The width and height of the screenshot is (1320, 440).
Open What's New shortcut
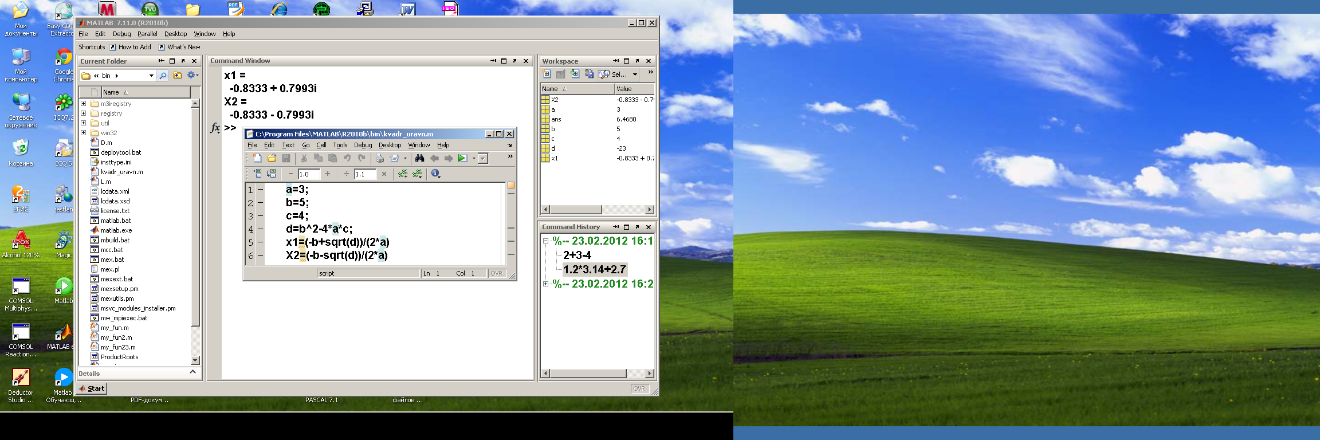point(179,47)
